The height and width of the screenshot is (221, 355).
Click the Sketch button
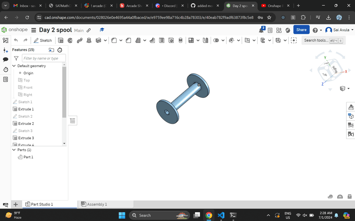(43, 40)
